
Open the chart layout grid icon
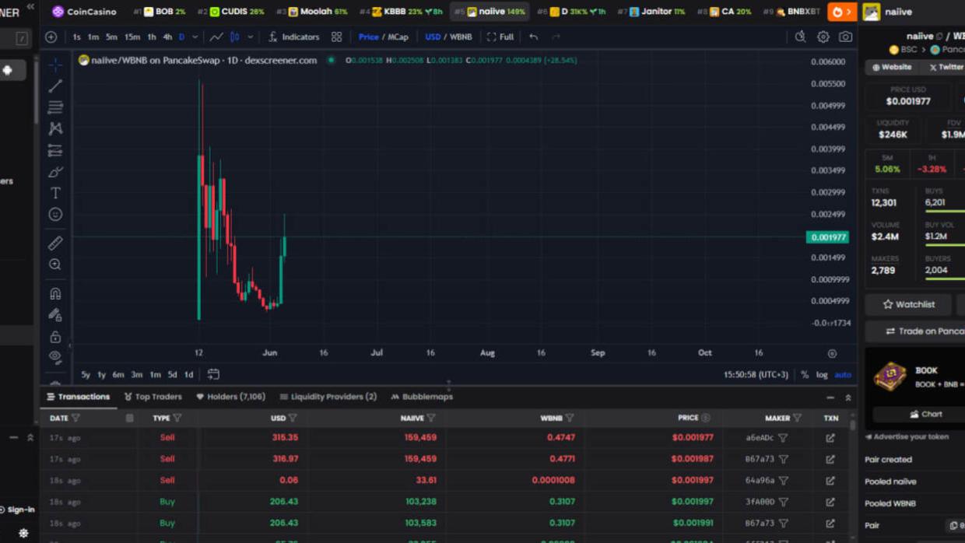[336, 37]
